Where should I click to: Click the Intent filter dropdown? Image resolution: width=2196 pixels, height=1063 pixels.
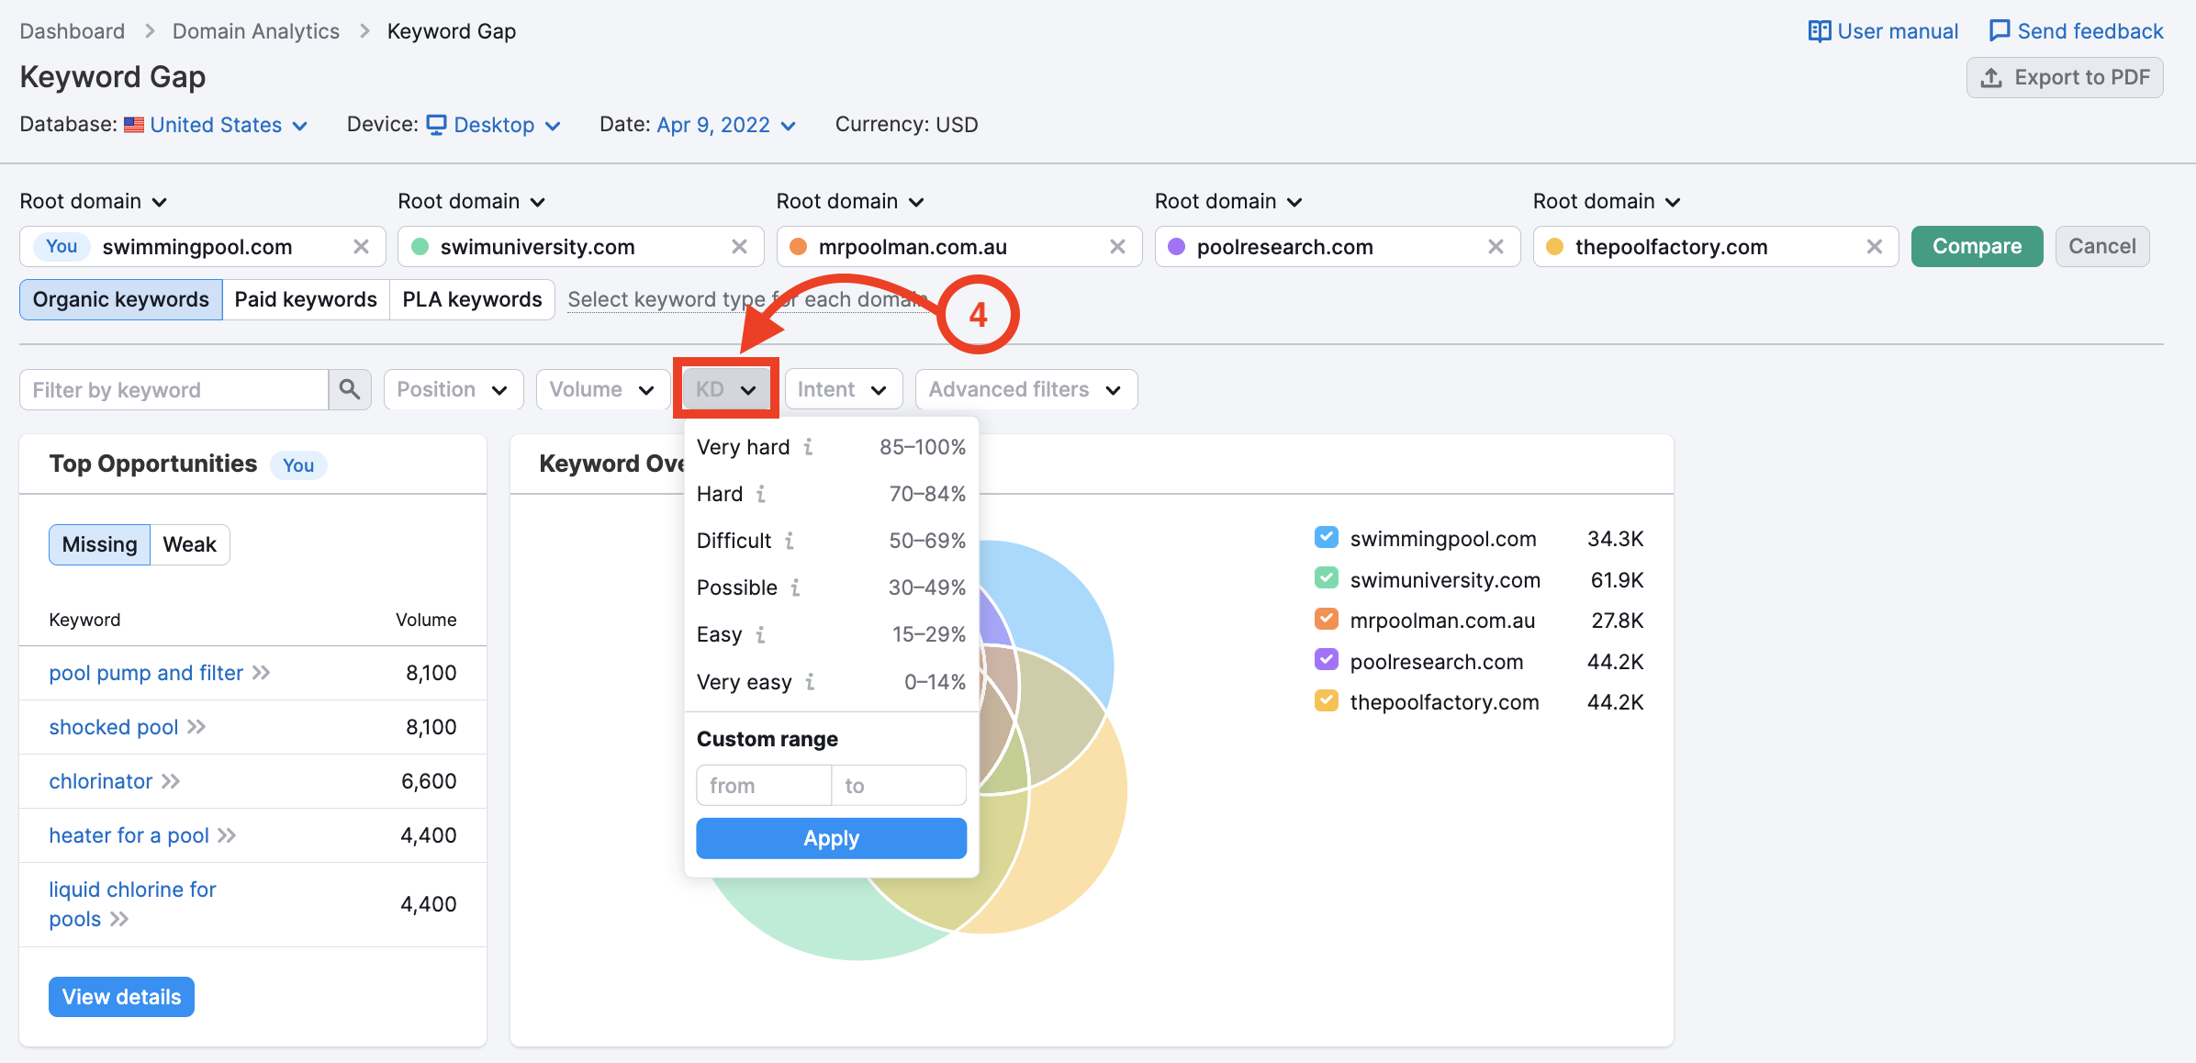point(842,388)
